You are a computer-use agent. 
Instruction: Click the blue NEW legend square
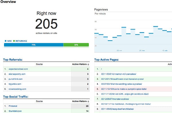tap(6, 41)
